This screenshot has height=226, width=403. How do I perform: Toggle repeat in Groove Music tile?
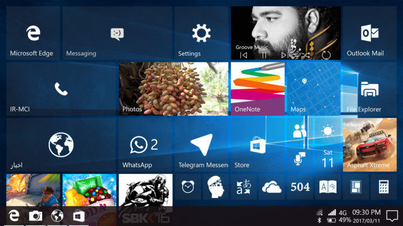pyautogui.click(x=326, y=55)
